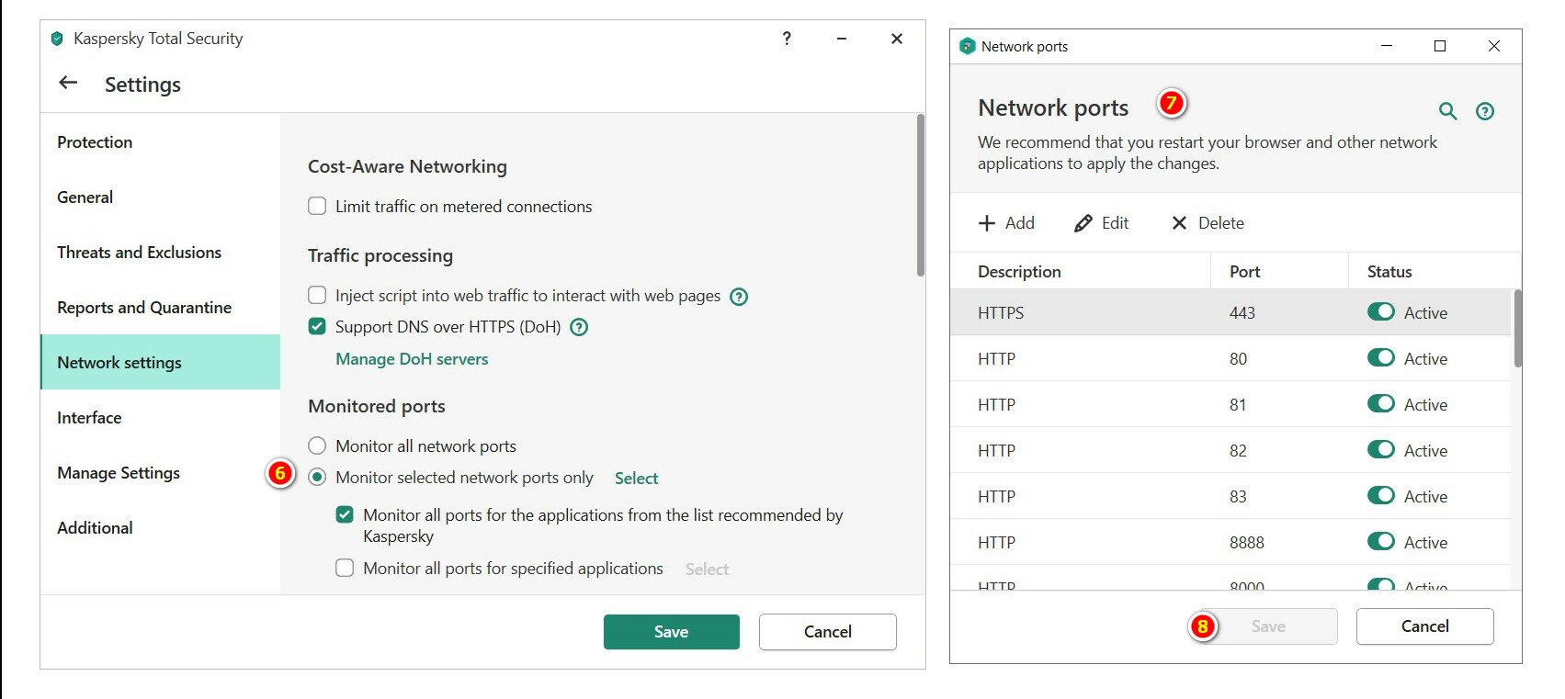Open help for Inject script option
Screen dimensions: 1565x699
pyautogui.click(x=738, y=297)
